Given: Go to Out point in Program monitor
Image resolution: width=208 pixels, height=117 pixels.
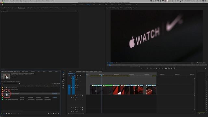Looking at the screenshot, I should pos(162,68).
